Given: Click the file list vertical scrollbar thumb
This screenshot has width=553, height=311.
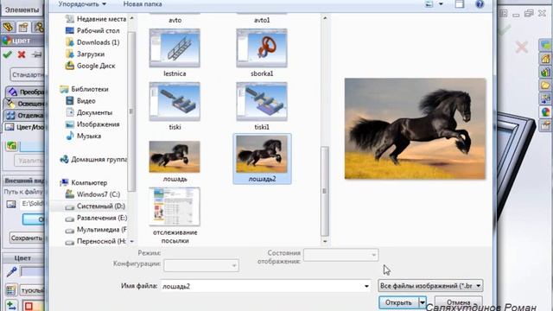Looking at the screenshot, I should coord(325,192).
